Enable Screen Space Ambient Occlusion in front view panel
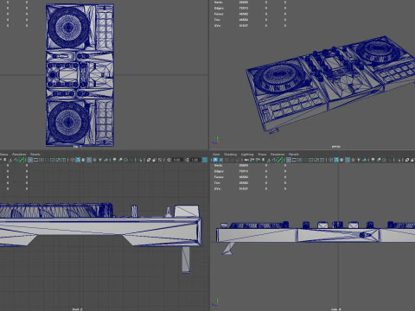 (114, 160)
